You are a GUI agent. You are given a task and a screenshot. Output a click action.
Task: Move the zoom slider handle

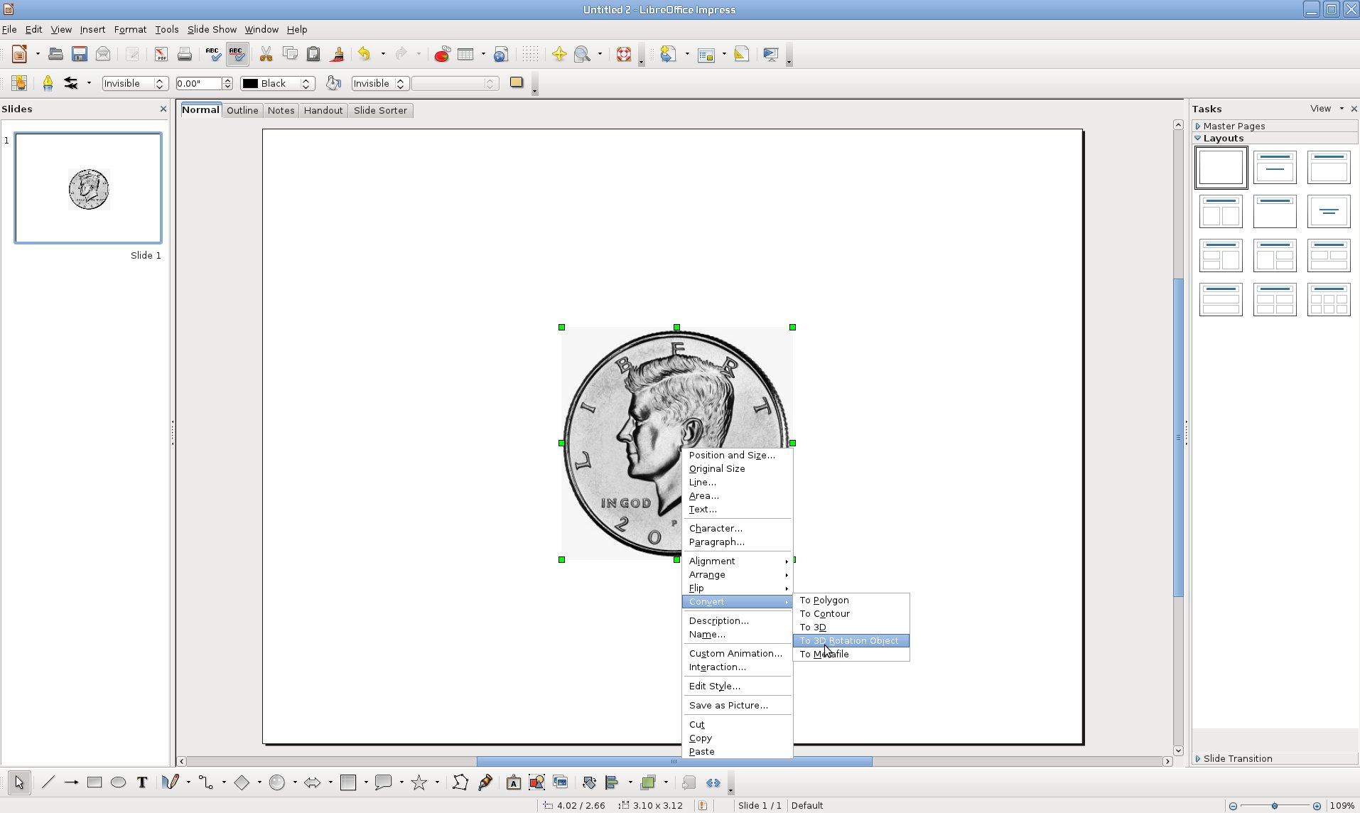coord(1275,806)
